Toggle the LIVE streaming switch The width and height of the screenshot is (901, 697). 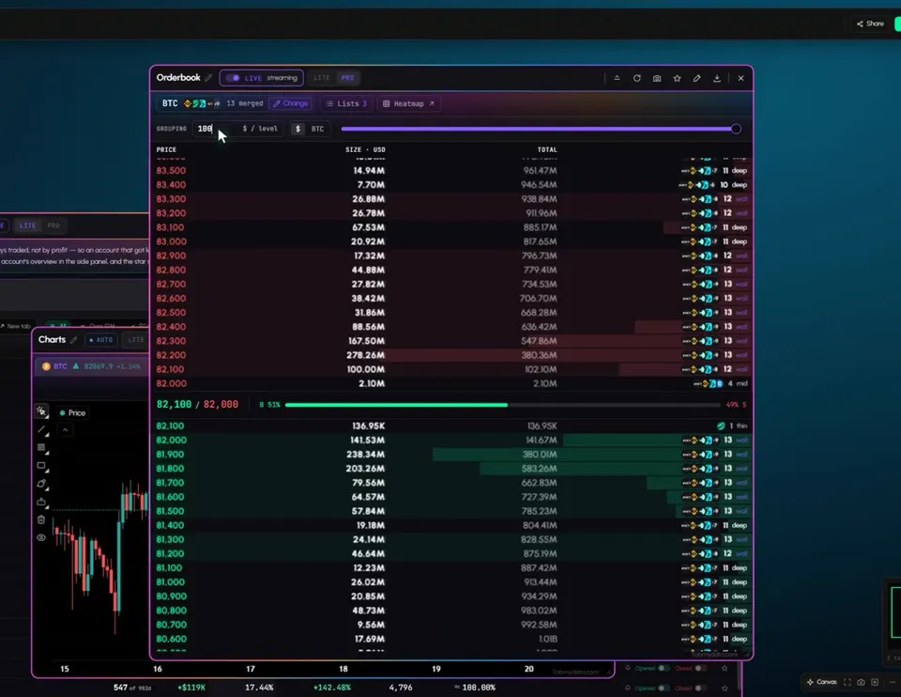[x=233, y=78]
